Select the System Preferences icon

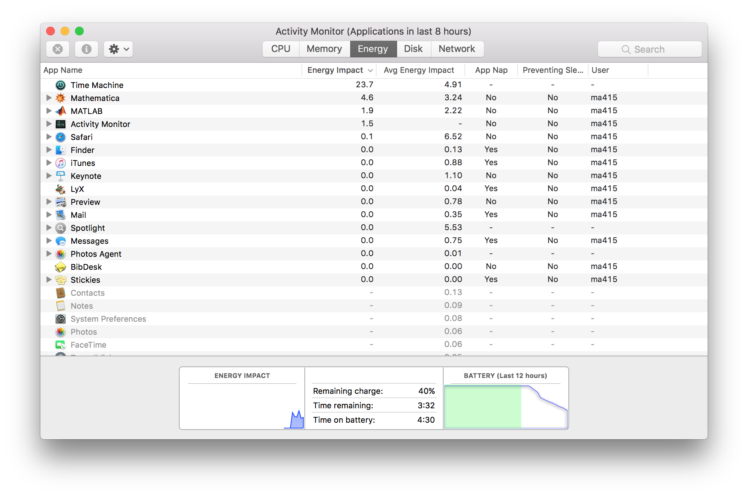point(61,319)
